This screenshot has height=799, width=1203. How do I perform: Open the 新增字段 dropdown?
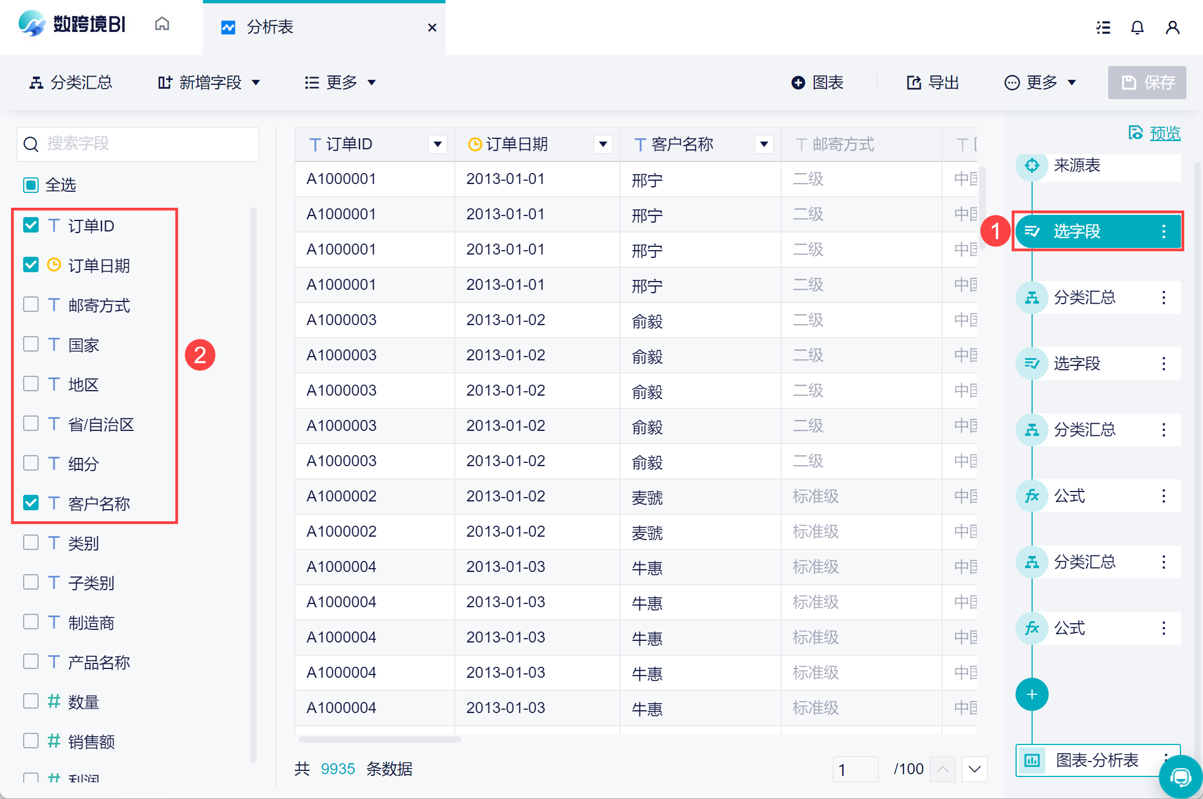click(210, 83)
